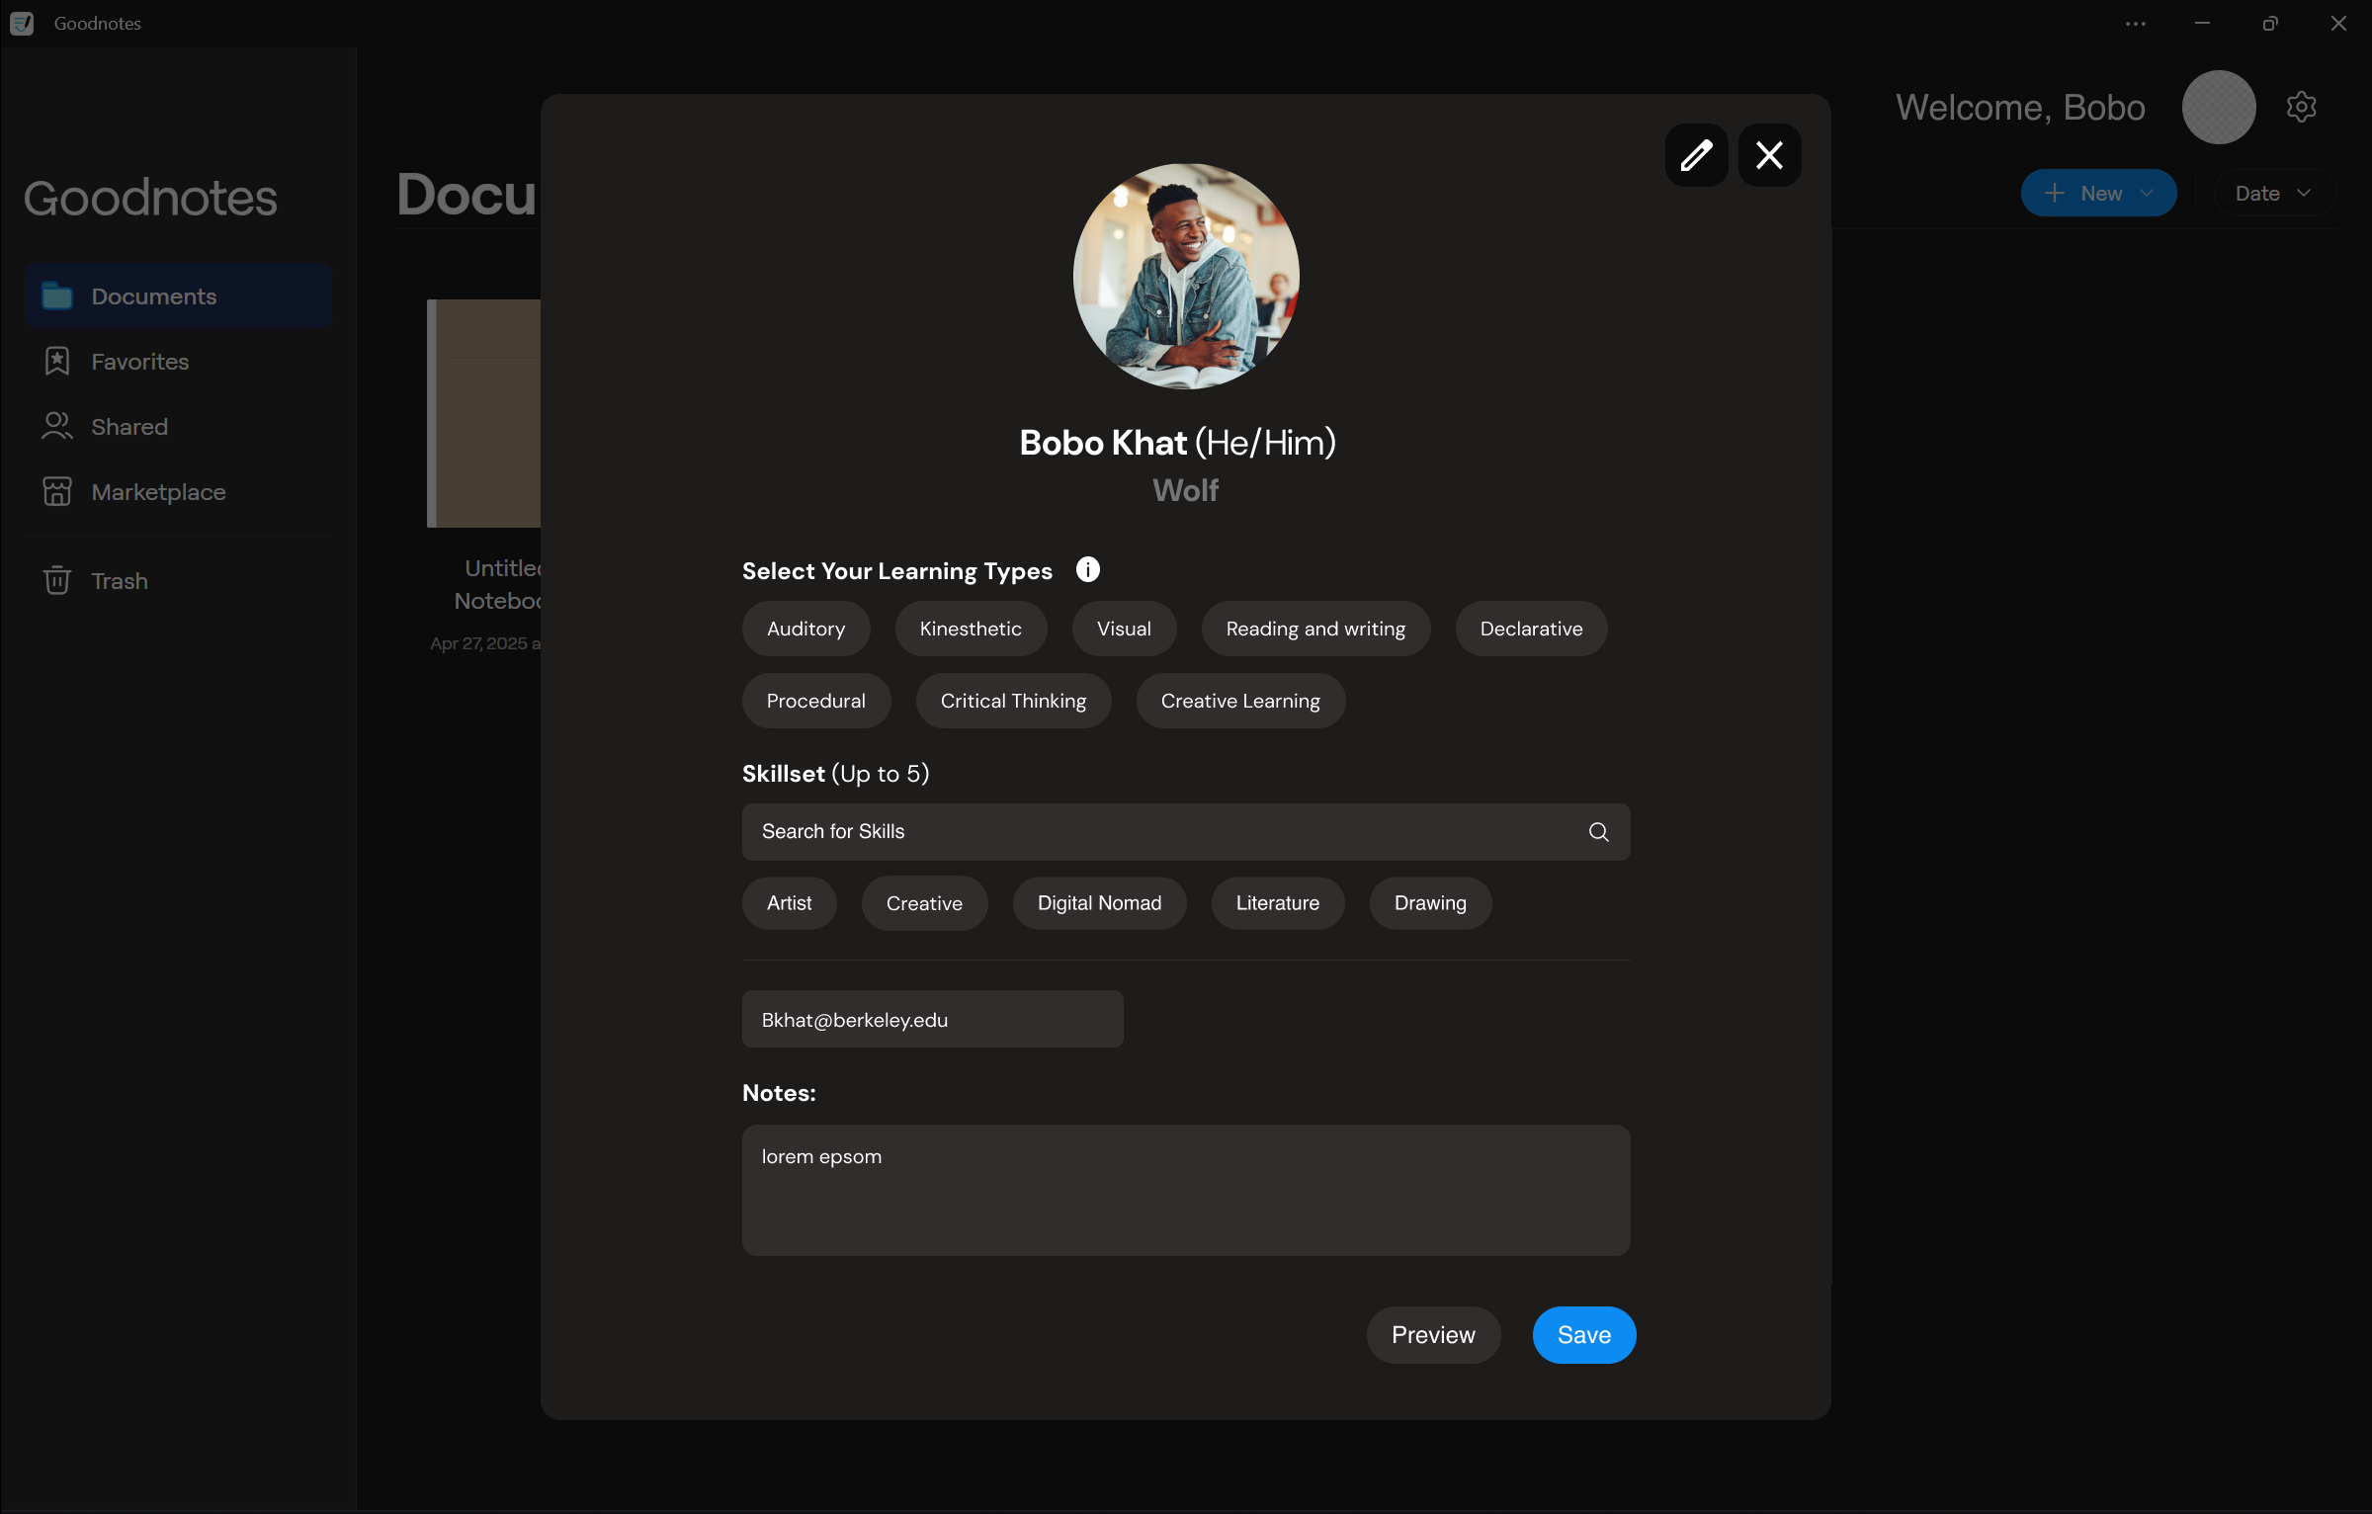Click the Shared people icon
This screenshot has width=2372, height=1514.
[x=57, y=426]
